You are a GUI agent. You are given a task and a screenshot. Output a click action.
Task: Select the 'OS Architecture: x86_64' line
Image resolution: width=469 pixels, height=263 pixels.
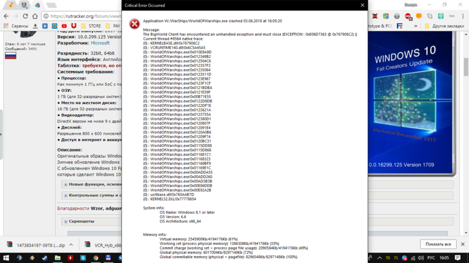point(180,221)
